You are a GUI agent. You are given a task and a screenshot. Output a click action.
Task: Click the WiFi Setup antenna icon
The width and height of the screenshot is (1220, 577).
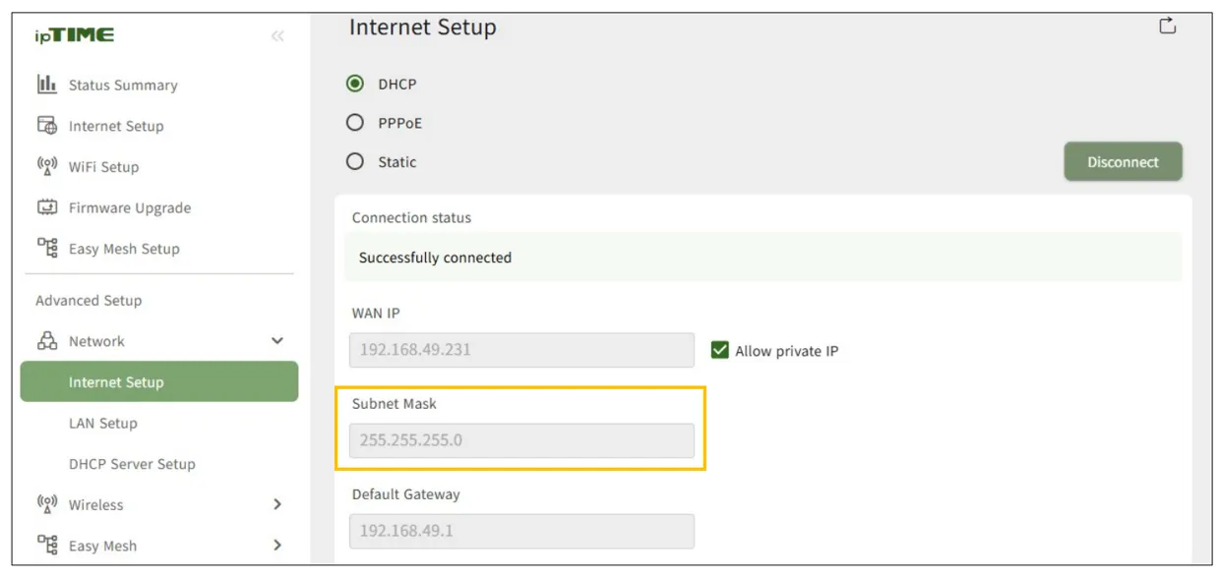[x=46, y=166]
